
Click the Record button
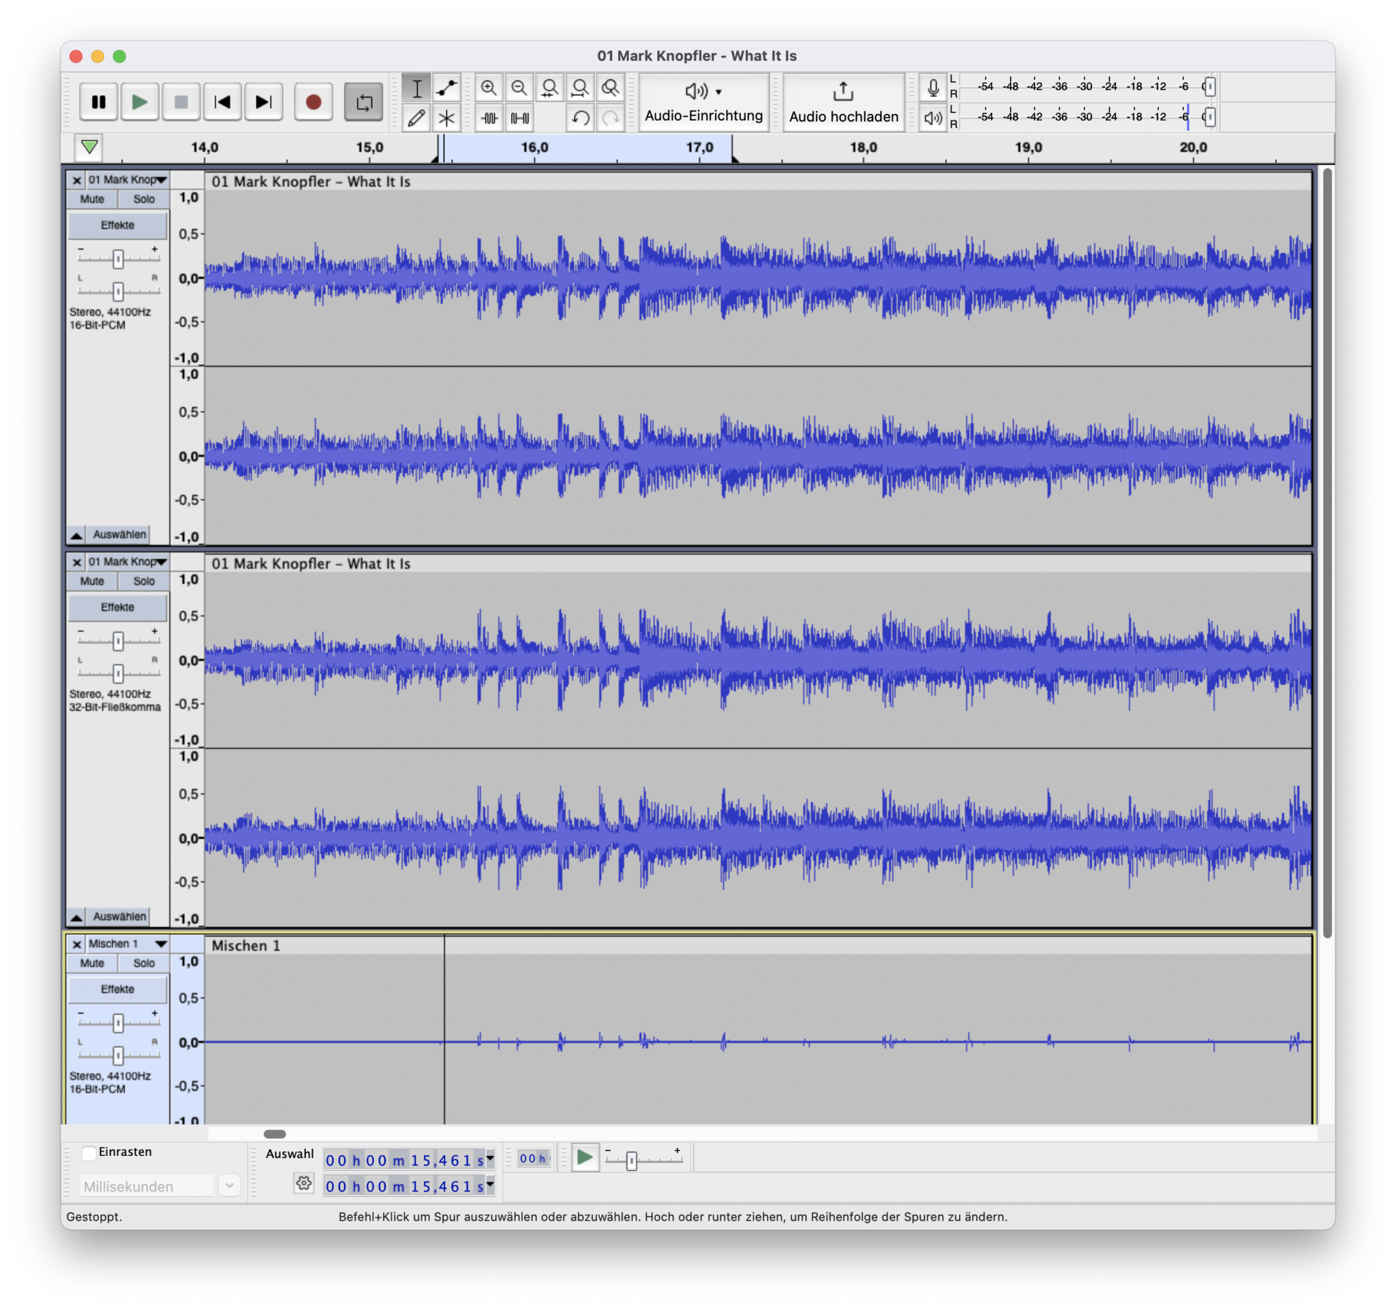point(313,102)
